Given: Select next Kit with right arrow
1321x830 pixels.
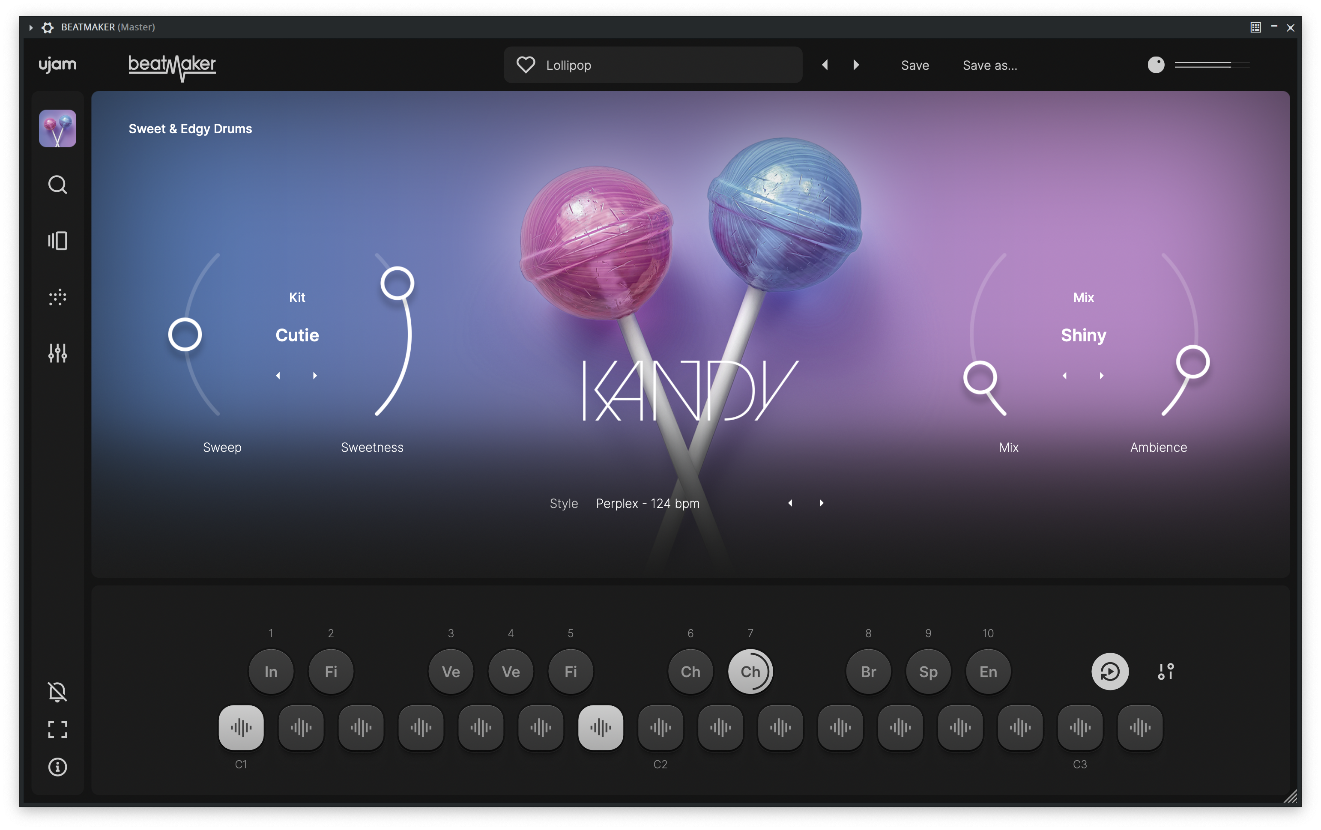Looking at the screenshot, I should (x=315, y=376).
